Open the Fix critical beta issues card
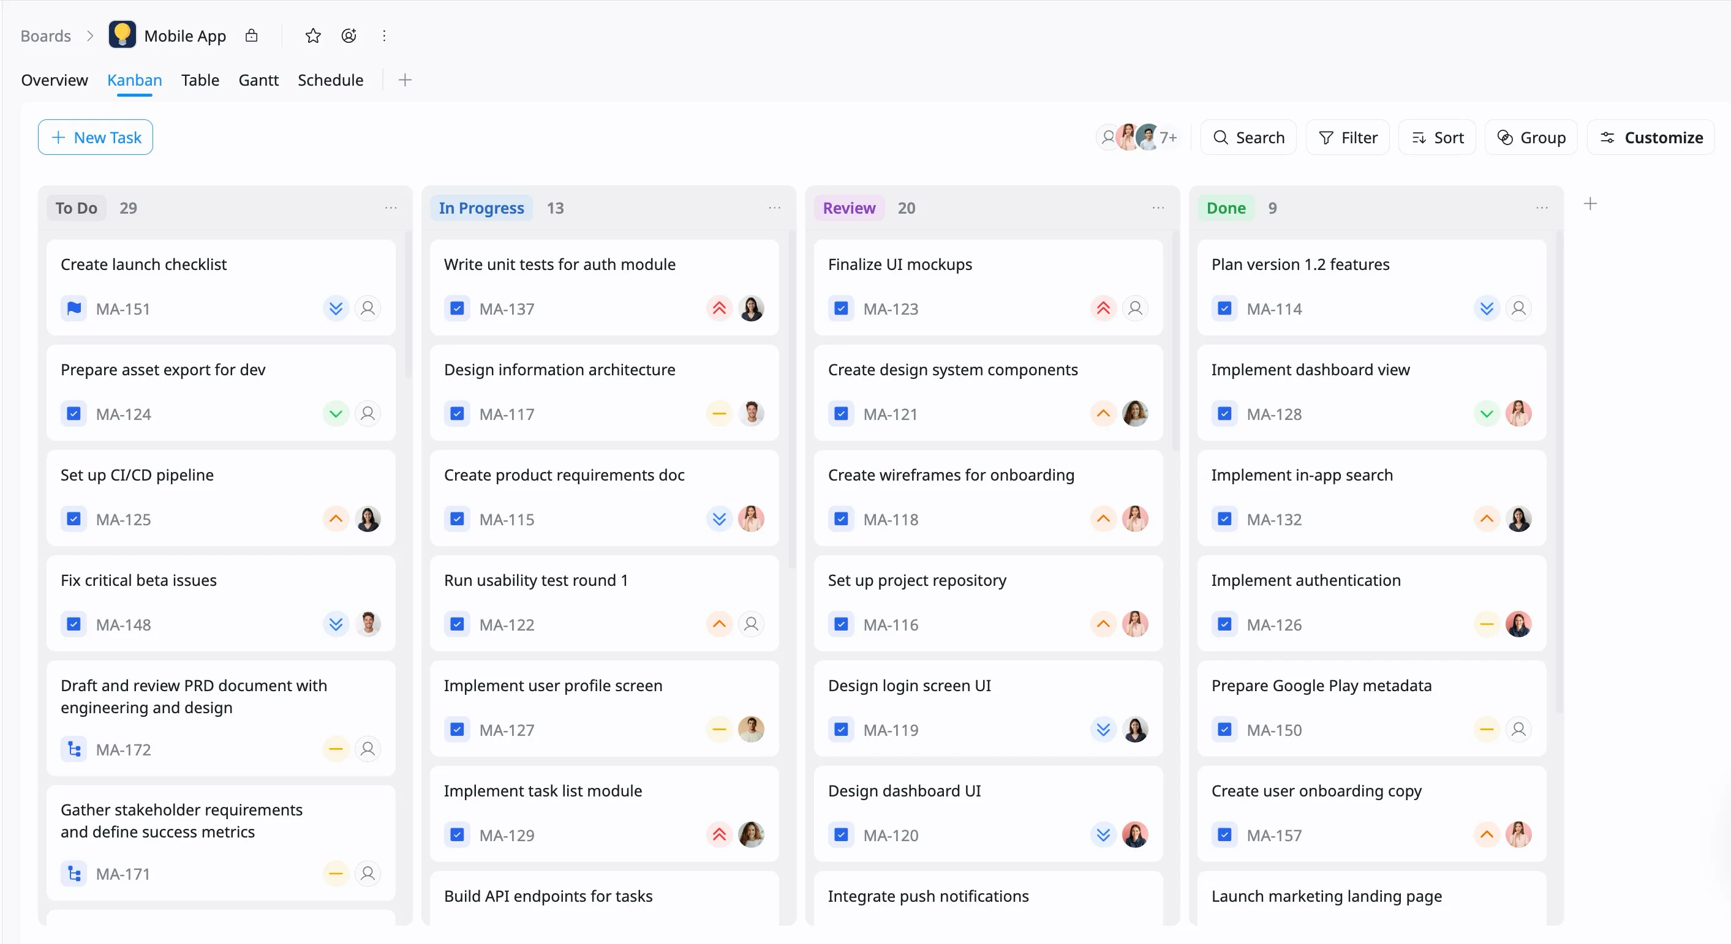1731x944 pixels. click(x=221, y=603)
